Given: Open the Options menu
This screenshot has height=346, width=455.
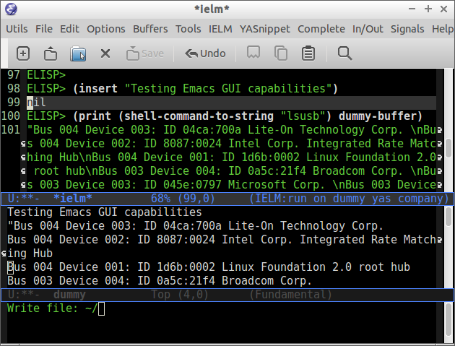Looking at the screenshot, I should (106, 29).
